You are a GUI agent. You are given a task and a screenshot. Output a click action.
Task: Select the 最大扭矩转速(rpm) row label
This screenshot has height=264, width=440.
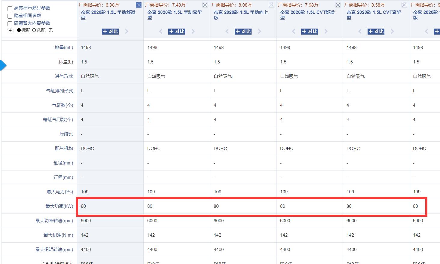coord(54,250)
